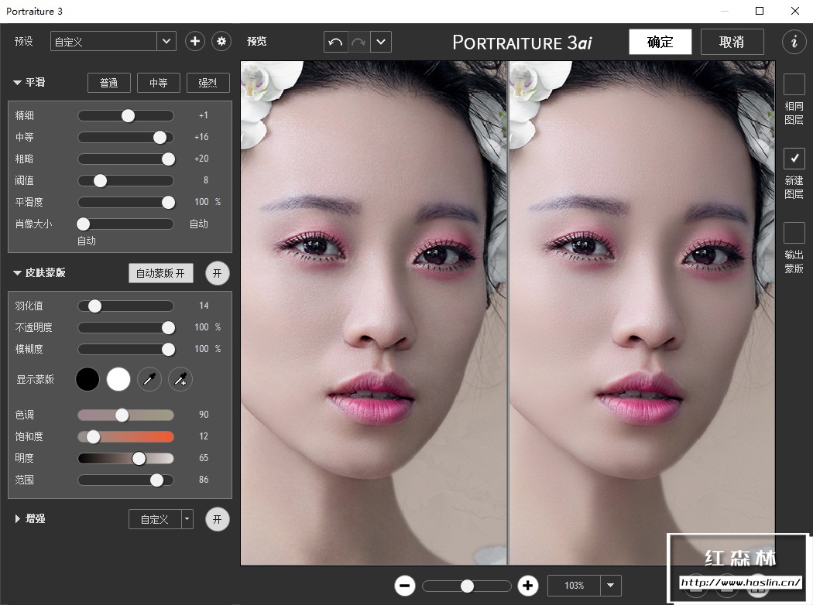Cancel with the 取消 button

click(732, 42)
